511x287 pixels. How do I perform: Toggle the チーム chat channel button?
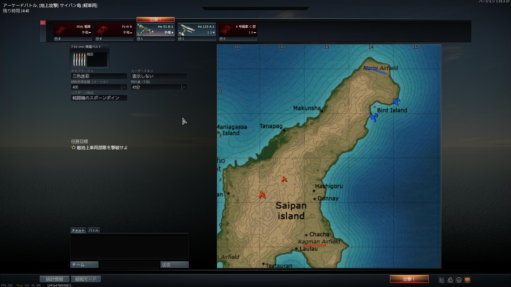coord(84,265)
